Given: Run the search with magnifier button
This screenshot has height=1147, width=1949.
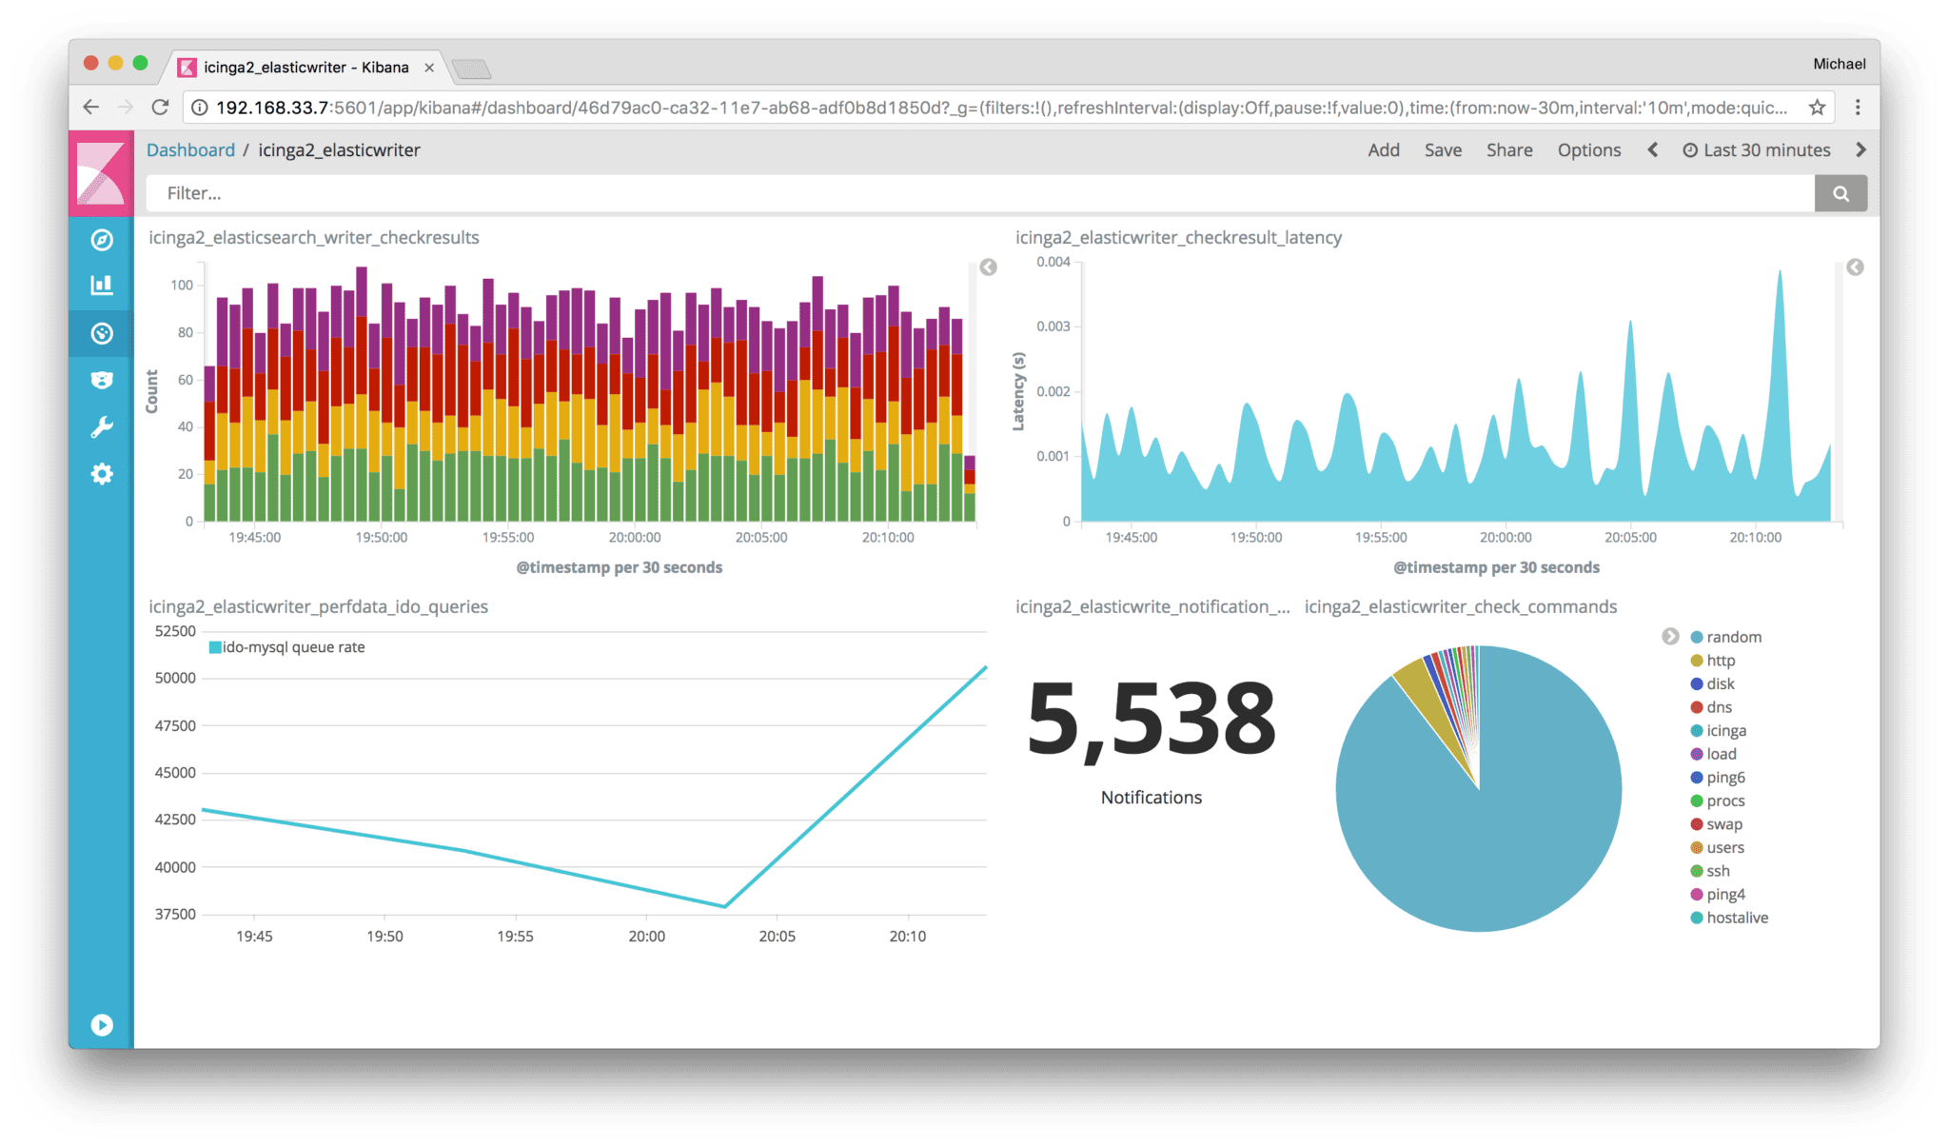Looking at the screenshot, I should click(1841, 193).
